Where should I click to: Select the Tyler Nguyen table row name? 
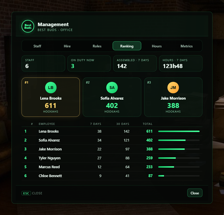click(x=49, y=158)
